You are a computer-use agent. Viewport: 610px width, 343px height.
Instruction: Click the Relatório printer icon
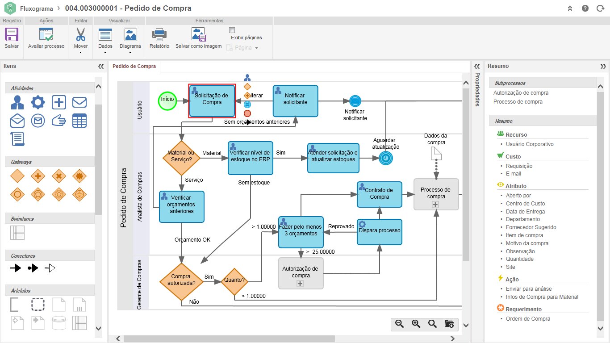tap(159, 35)
